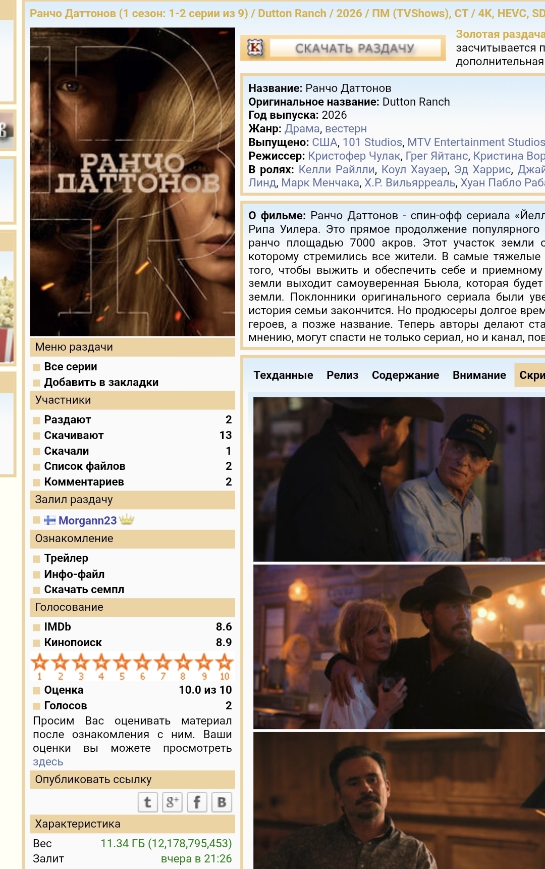This screenshot has height=869, width=545.
Task: Rate the release with star 7
Action: (163, 666)
